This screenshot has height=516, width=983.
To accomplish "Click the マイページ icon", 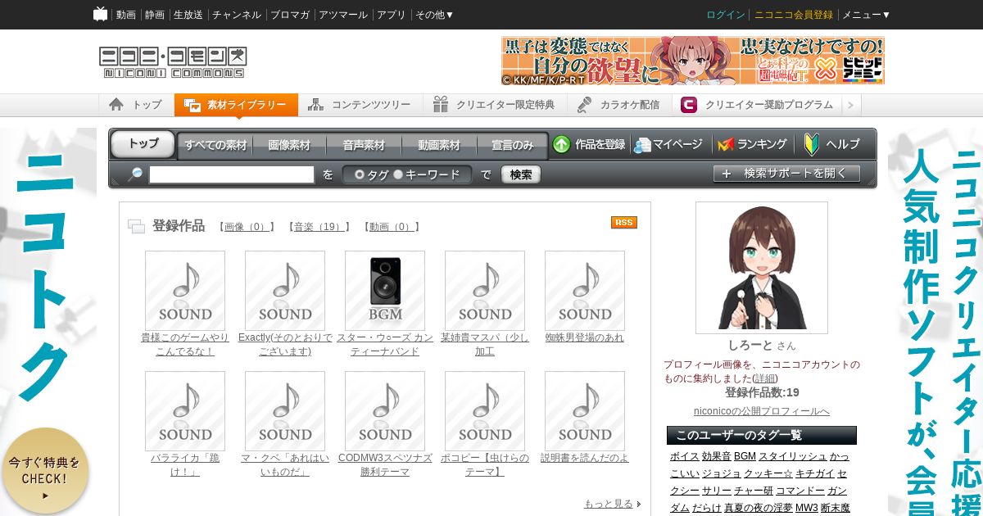I will [x=642, y=145].
